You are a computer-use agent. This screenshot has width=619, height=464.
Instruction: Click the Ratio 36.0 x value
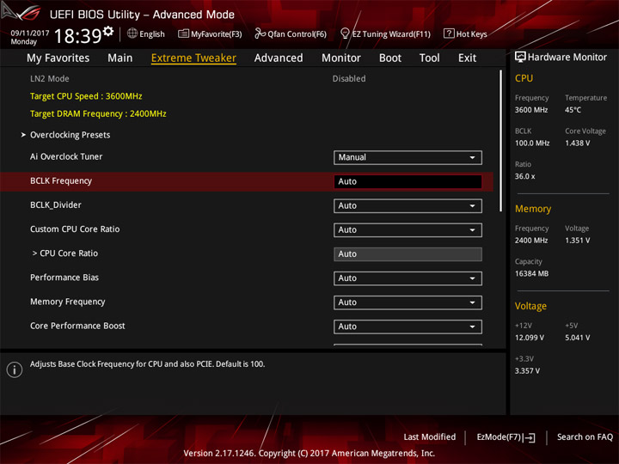[x=525, y=176]
